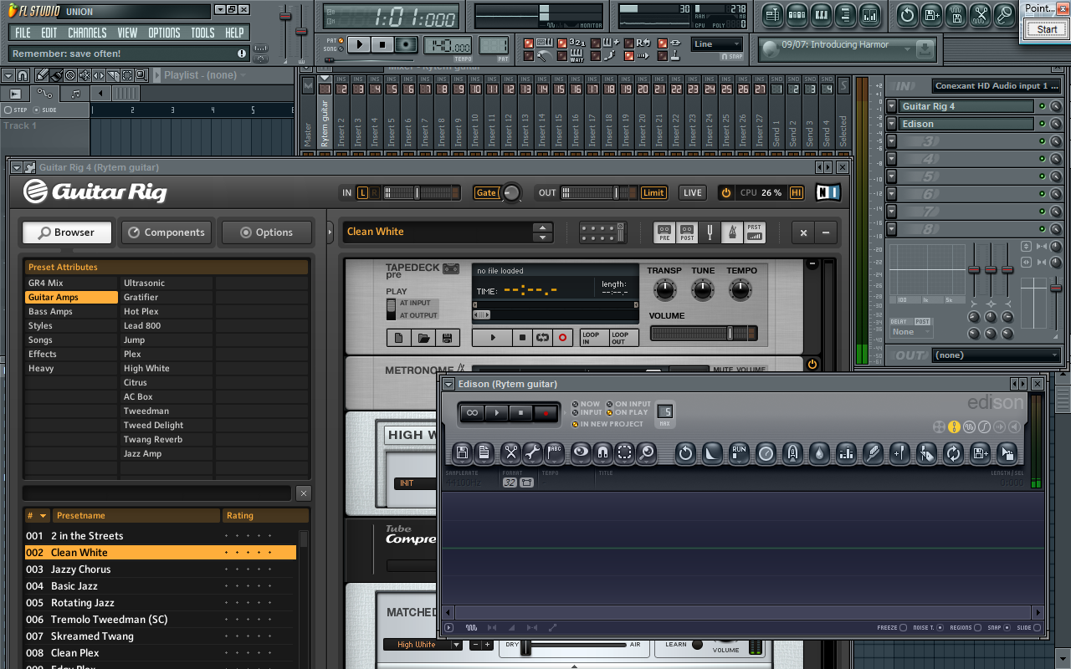Click Edison's magnifier zoom icon

point(646,453)
